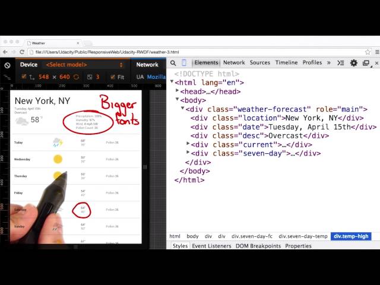The height and width of the screenshot is (285, 380).
Task: Grab the viewport resize handle on right edge
Action: coord(145,167)
